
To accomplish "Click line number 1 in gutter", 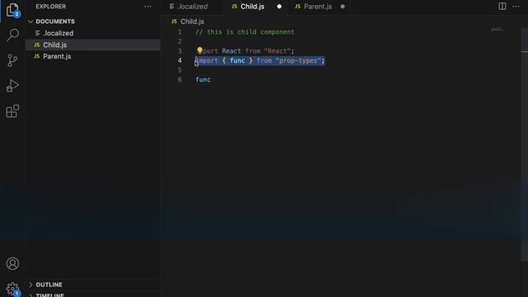I will point(180,32).
